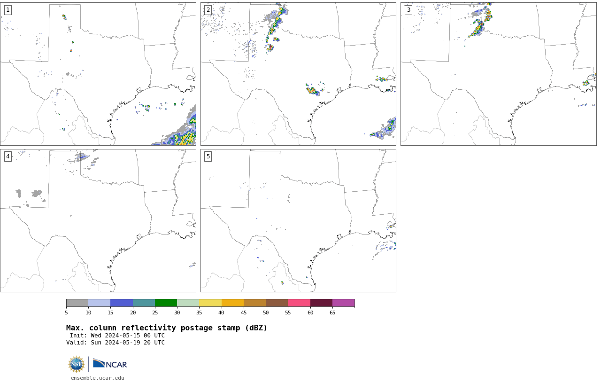The height and width of the screenshot is (383, 601).
Task: Click colorbar tick label 60
Action: coord(310,313)
